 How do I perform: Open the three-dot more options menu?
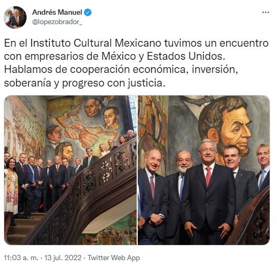pos(265,13)
